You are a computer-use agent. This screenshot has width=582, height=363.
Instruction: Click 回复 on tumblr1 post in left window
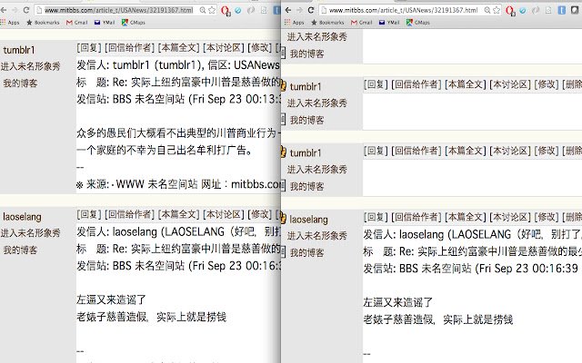click(89, 48)
